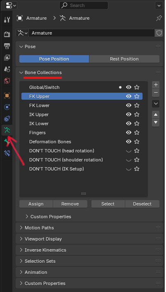Open the Output properties tab
Screen dimensions: 166x292
point(7,46)
